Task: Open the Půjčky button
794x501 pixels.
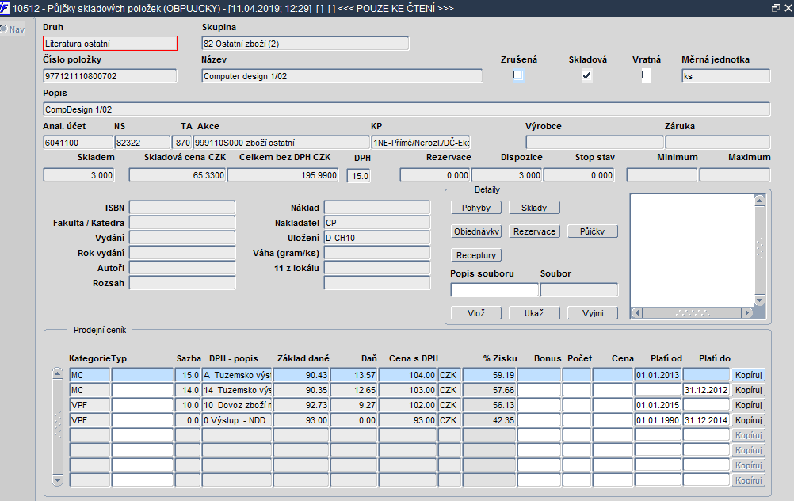Action: [593, 231]
